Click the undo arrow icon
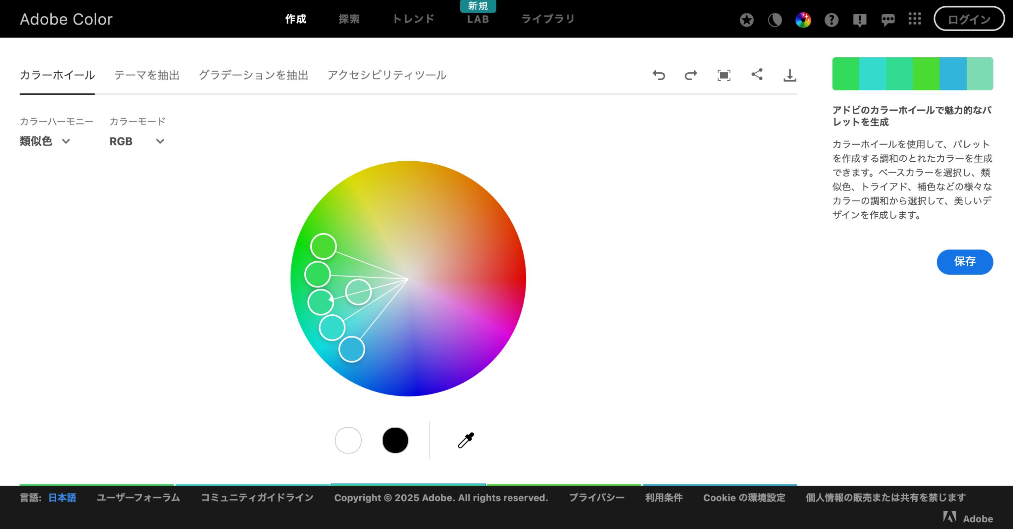Image resolution: width=1013 pixels, height=529 pixels. pyautogui.click(x=659, y=75)
